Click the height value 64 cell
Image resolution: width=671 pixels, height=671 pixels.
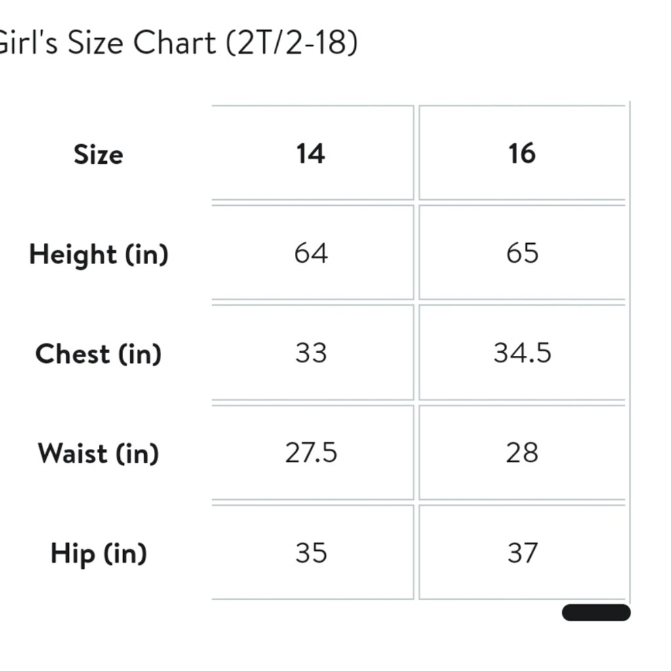coord(311,254)
